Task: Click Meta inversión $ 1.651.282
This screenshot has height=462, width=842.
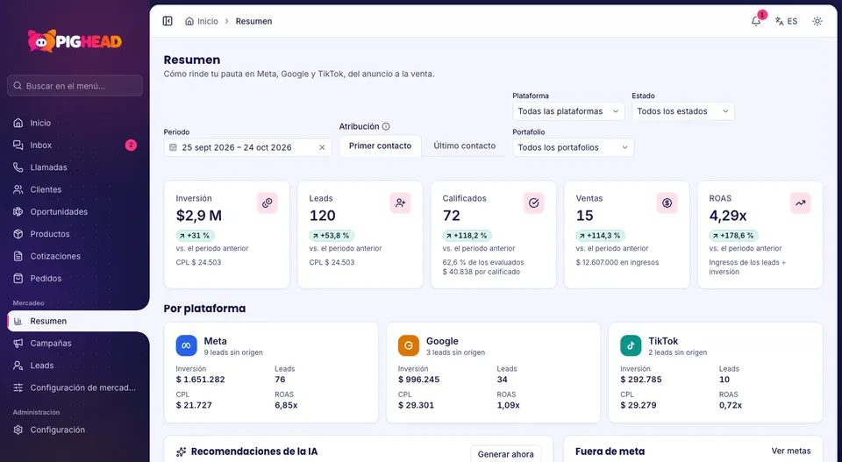Action: pyautogui.click(x=200, y=380)
